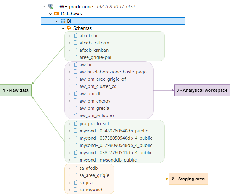Click the afcdb-hr schema icon
Screen dimensions: 230x194
75,36
